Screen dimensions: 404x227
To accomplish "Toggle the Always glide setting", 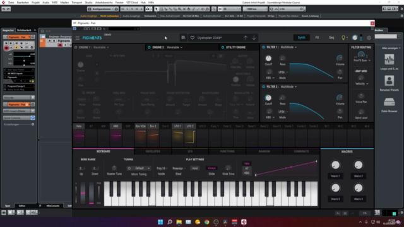I will click(x=211, y=168).
